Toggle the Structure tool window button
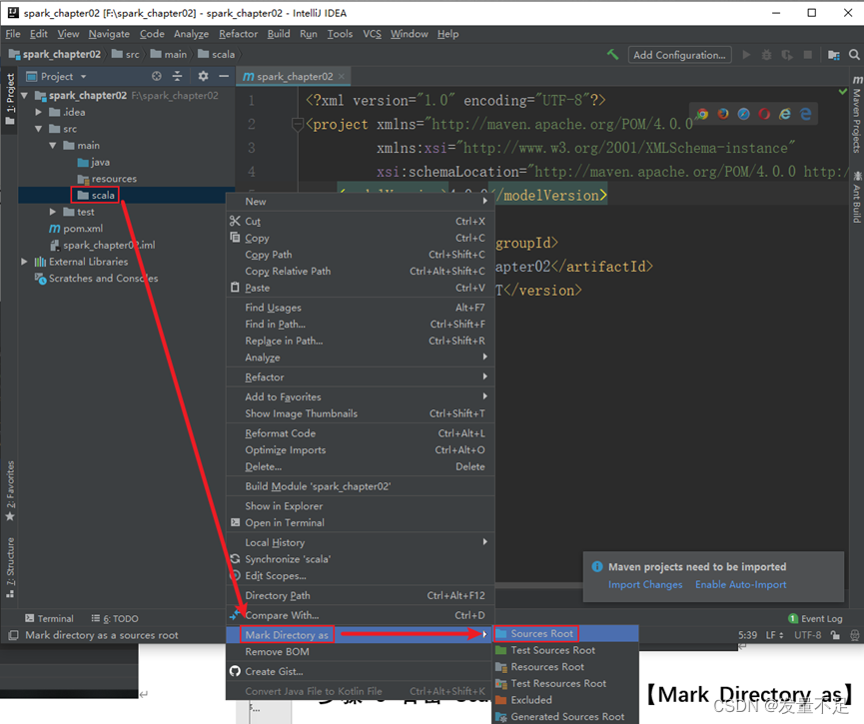Image resolution: width=864 pixels, height=724 pixels. 10,567
